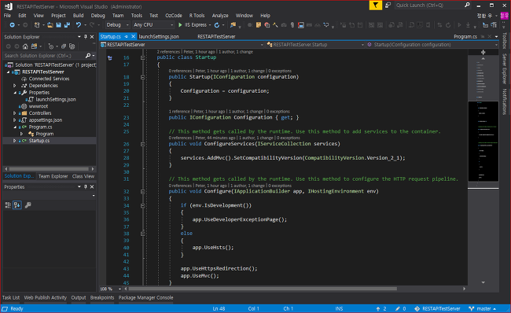Open the IIS Express target dropdown arrow

click(210, 25)
